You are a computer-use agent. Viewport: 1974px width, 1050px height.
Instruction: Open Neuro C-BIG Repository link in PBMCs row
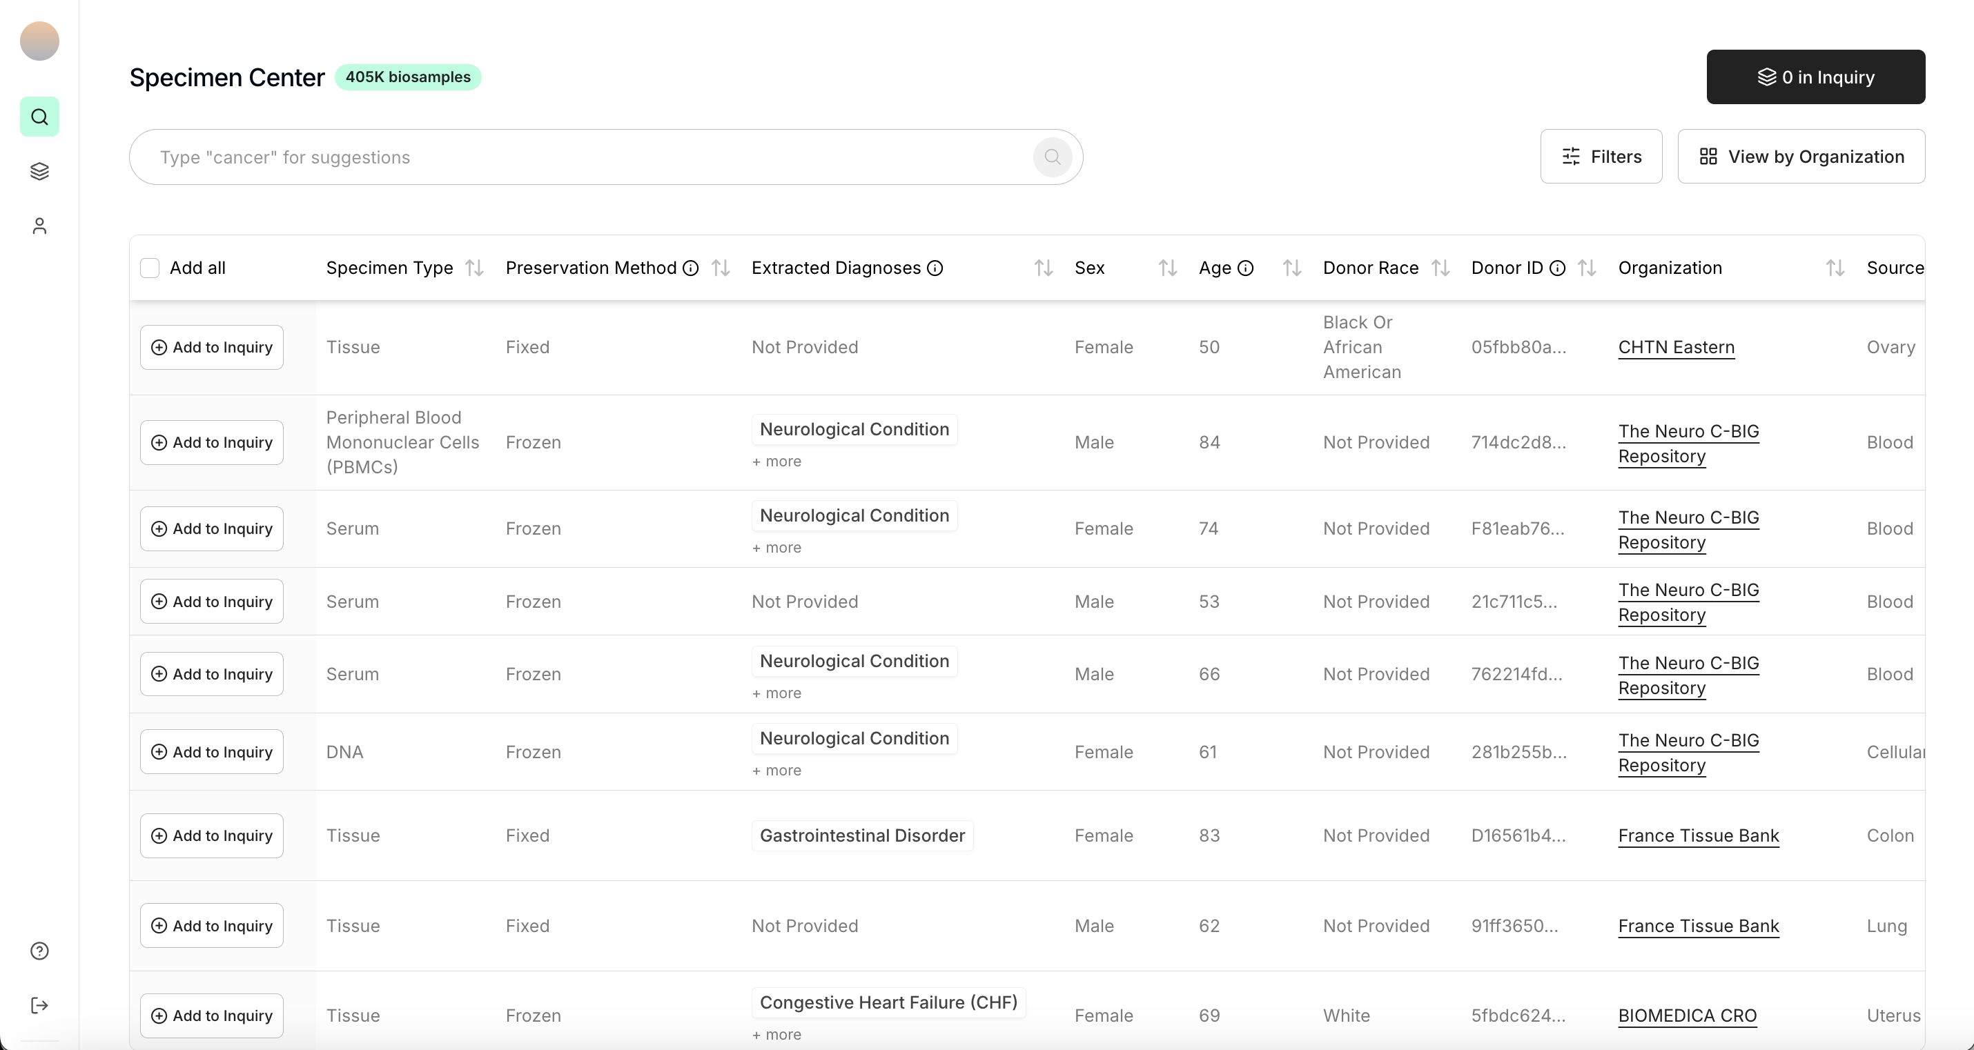pos(1688,444)
